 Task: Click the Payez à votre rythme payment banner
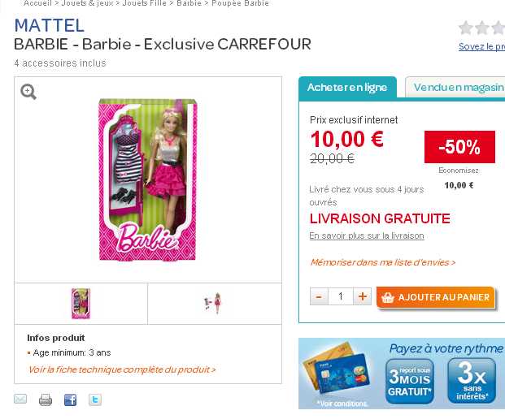click(402, 374)
